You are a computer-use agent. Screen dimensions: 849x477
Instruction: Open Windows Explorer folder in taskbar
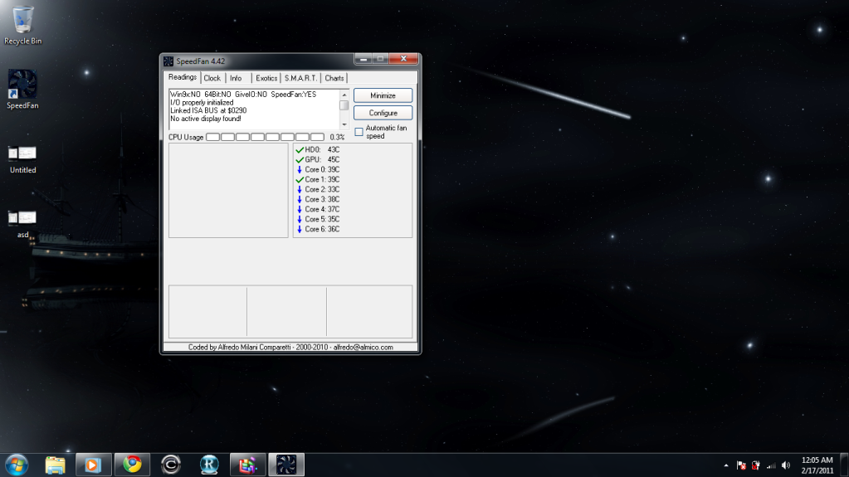[56, 465]
